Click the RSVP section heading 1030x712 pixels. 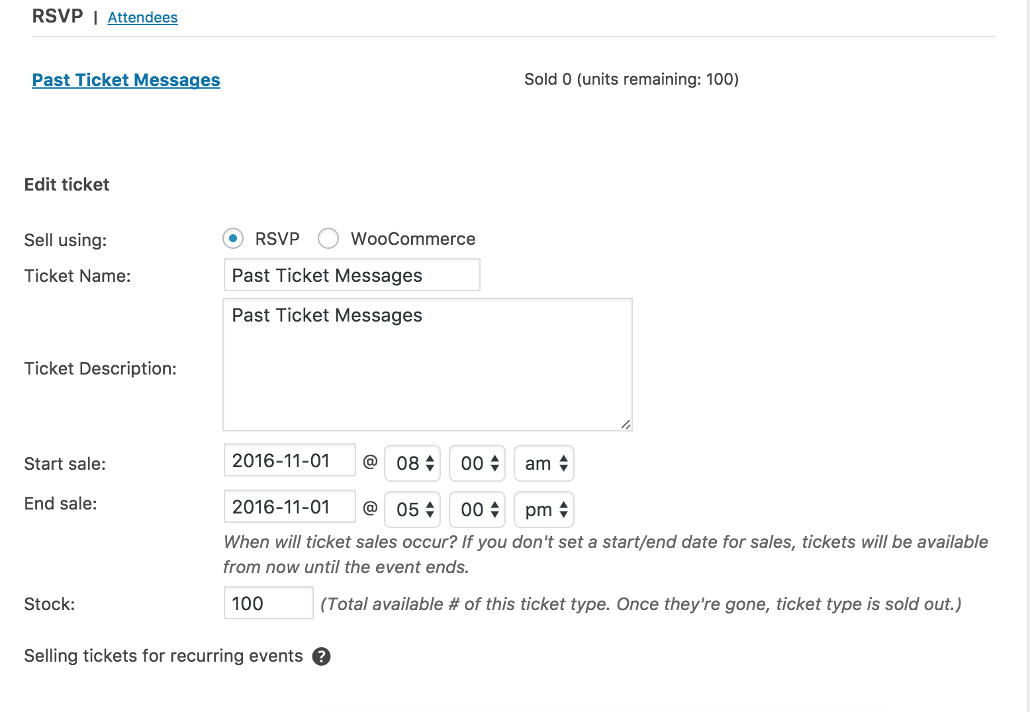point(58,16)
